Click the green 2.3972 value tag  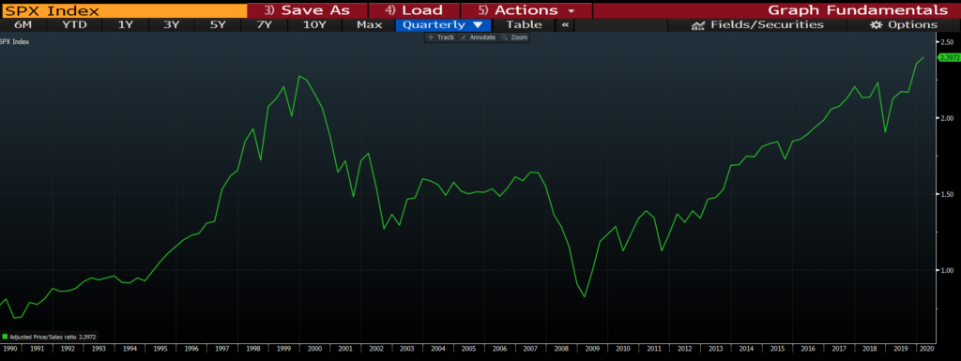point(949,57)
